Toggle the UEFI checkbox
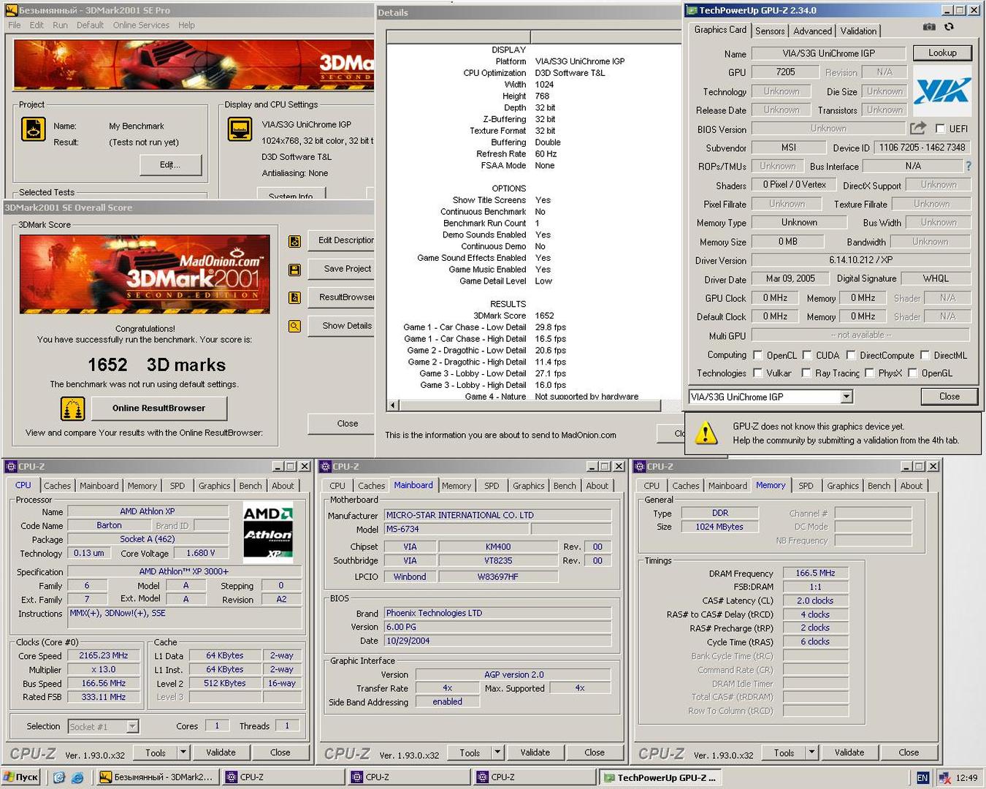The width and height of the screenshot is (986, 789). (940, 129)
